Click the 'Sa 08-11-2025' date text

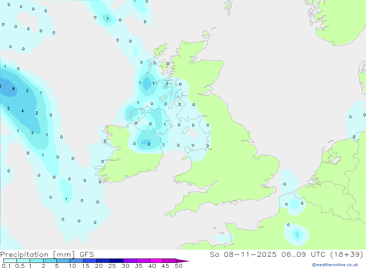click(243, 254)
